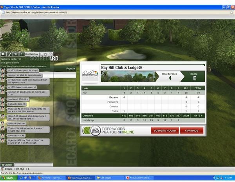Click the Arnold Palmer Bay Hill logo

point(90,73)
